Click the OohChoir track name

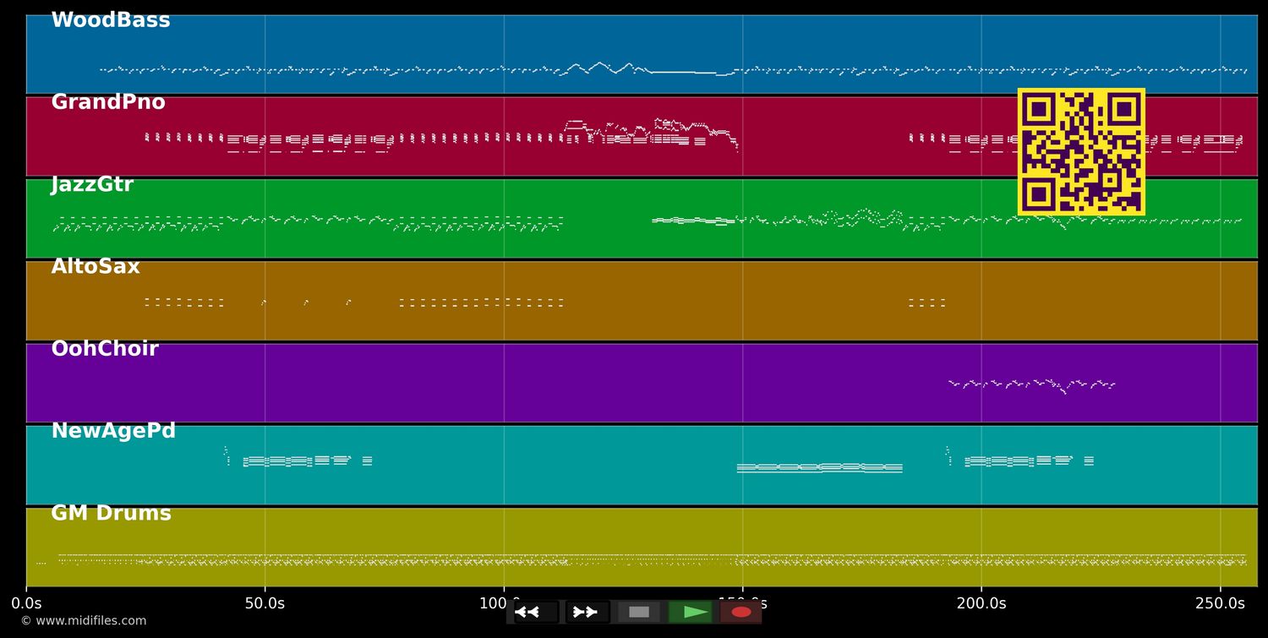(105, 349)
